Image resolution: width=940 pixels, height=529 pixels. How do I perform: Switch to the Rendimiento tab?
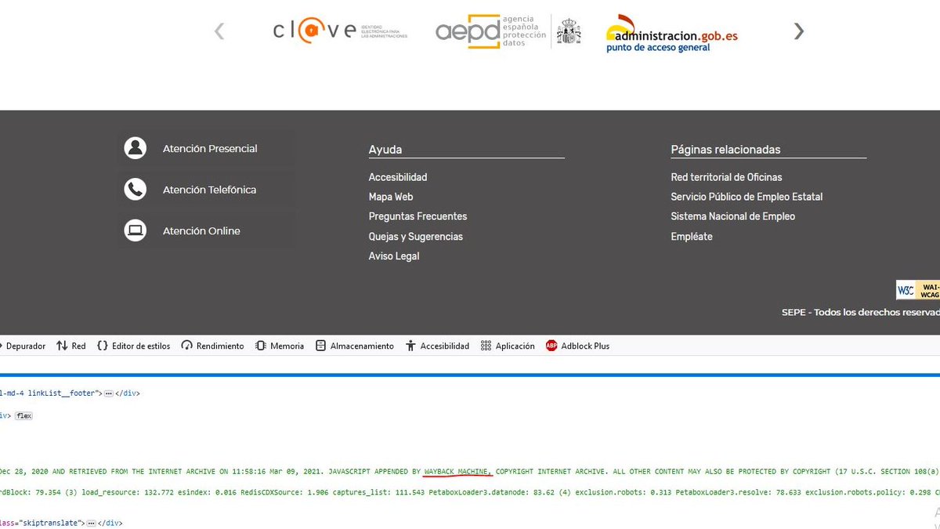tap(212, 346)
